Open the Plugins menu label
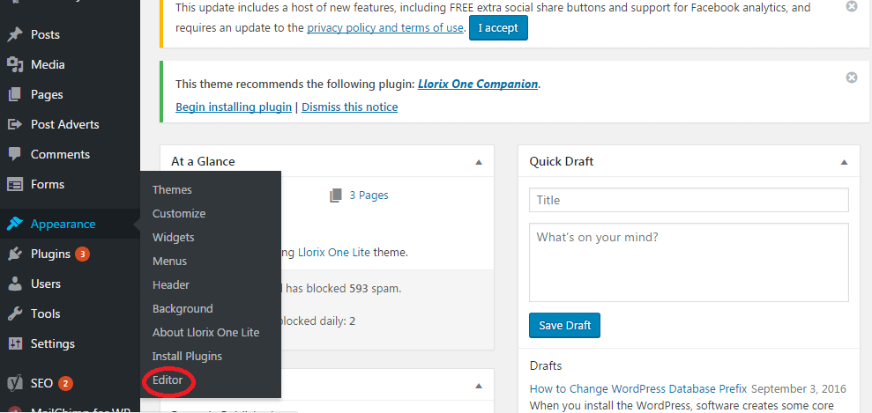 (x=50, y=254)
